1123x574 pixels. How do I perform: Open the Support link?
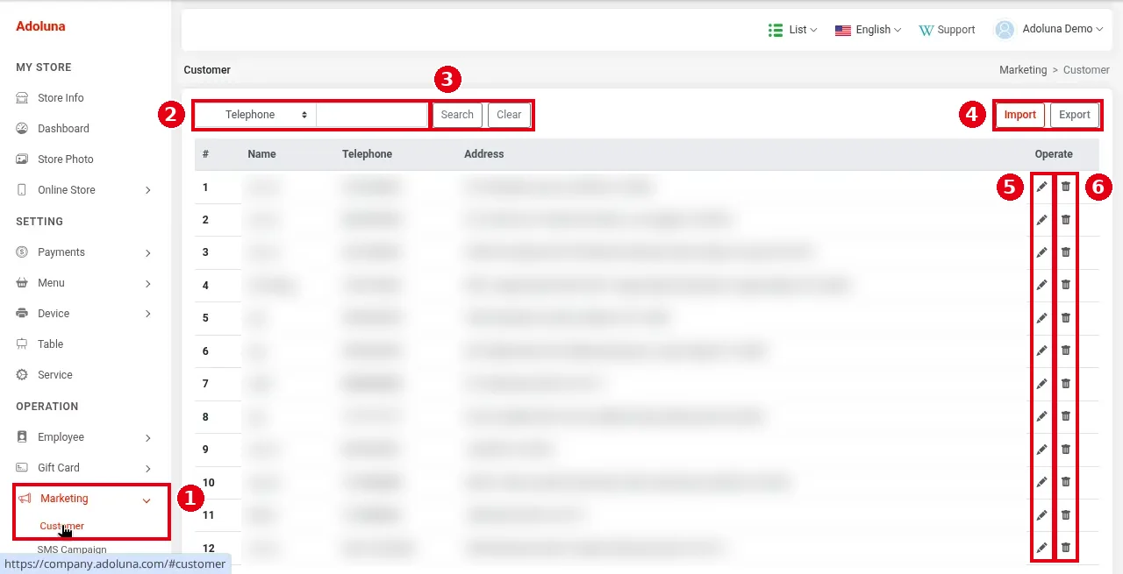pos(947,30)
